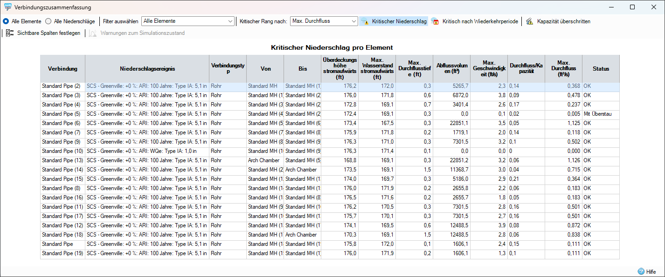Click the window title bar app icon
The width and height of the screenshot is (665, 277).
(7, 7)
